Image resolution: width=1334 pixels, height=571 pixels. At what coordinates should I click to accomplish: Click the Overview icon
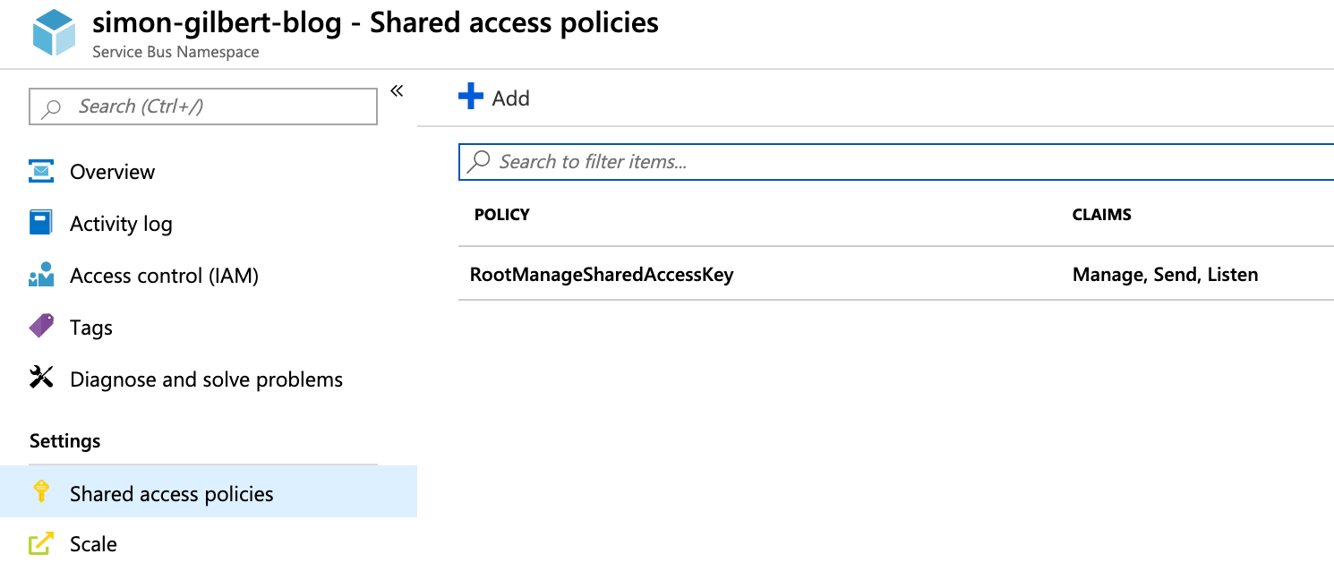point(41,171)
